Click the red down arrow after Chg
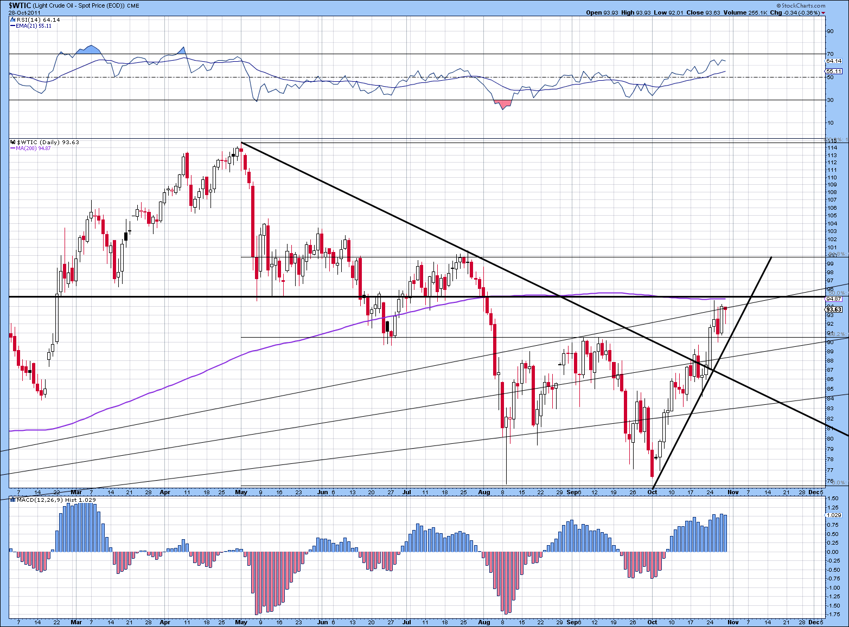This screenshot has width=849, height=627. pyautogui.click(x=824, y=12)
